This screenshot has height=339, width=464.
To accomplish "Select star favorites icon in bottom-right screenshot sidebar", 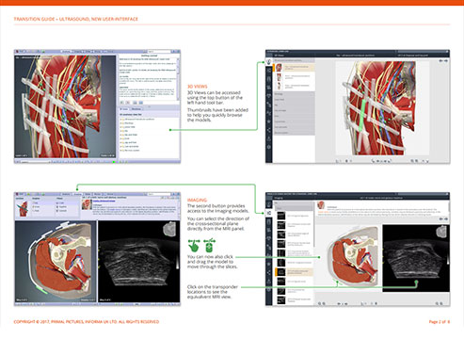I will 269,265.
